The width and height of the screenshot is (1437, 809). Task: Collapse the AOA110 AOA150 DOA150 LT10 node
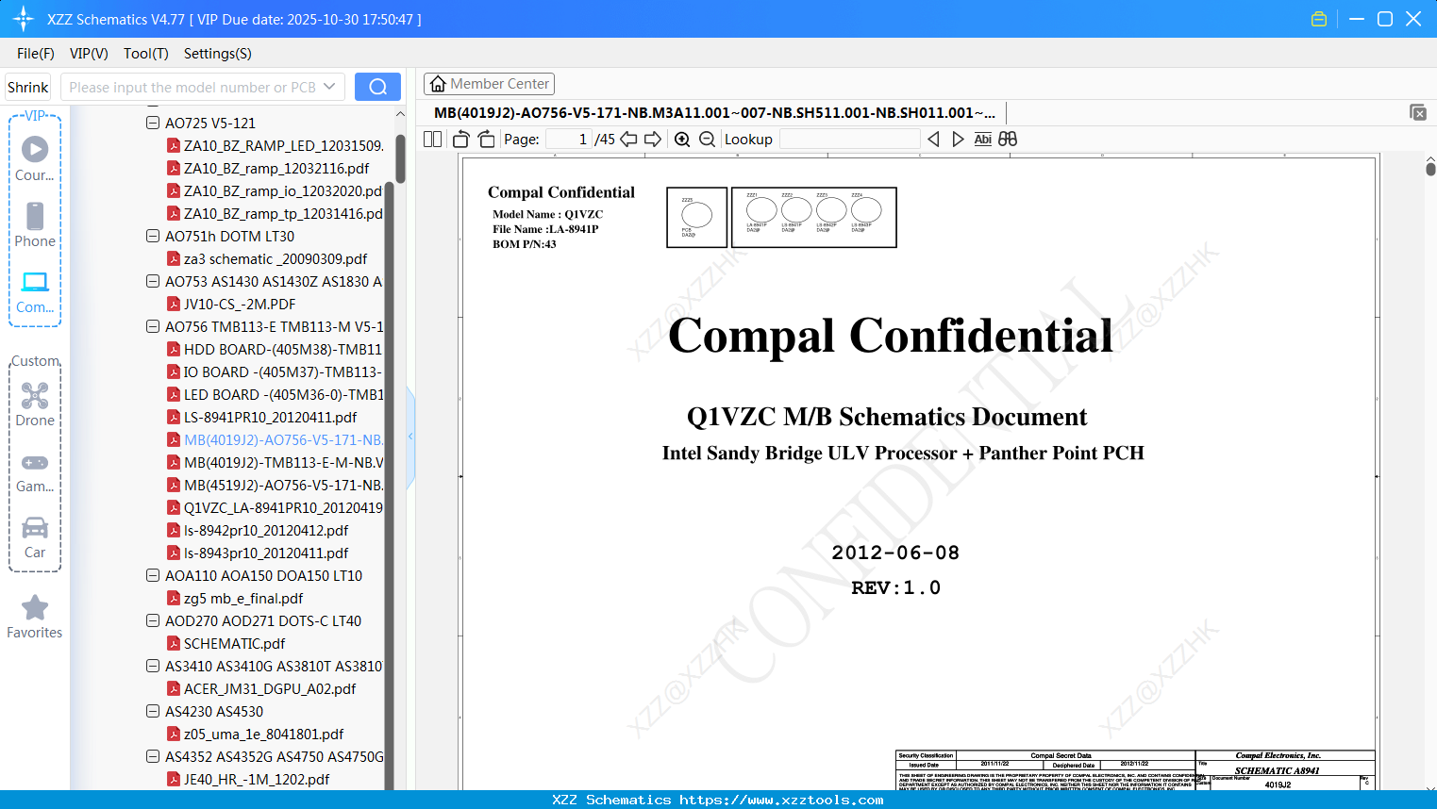[x=153, y=575]
